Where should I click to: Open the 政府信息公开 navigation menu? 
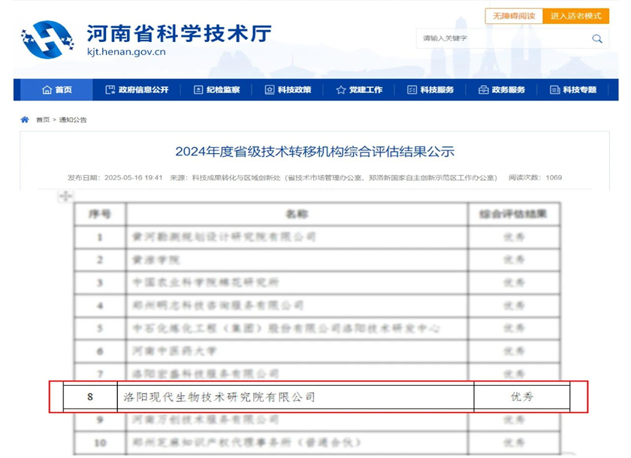coord(137,89)
